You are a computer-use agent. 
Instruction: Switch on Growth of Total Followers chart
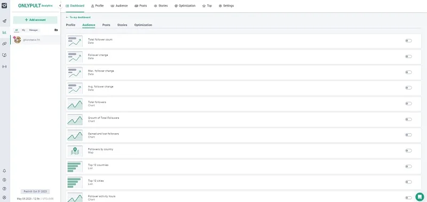point(408,119)
